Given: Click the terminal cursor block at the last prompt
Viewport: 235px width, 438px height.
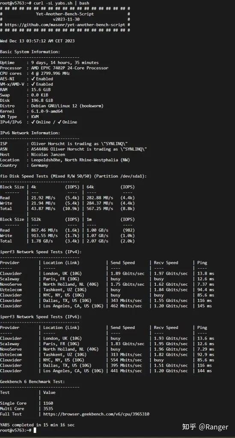Looking at the screenshot, I should (x=35, y=430).
